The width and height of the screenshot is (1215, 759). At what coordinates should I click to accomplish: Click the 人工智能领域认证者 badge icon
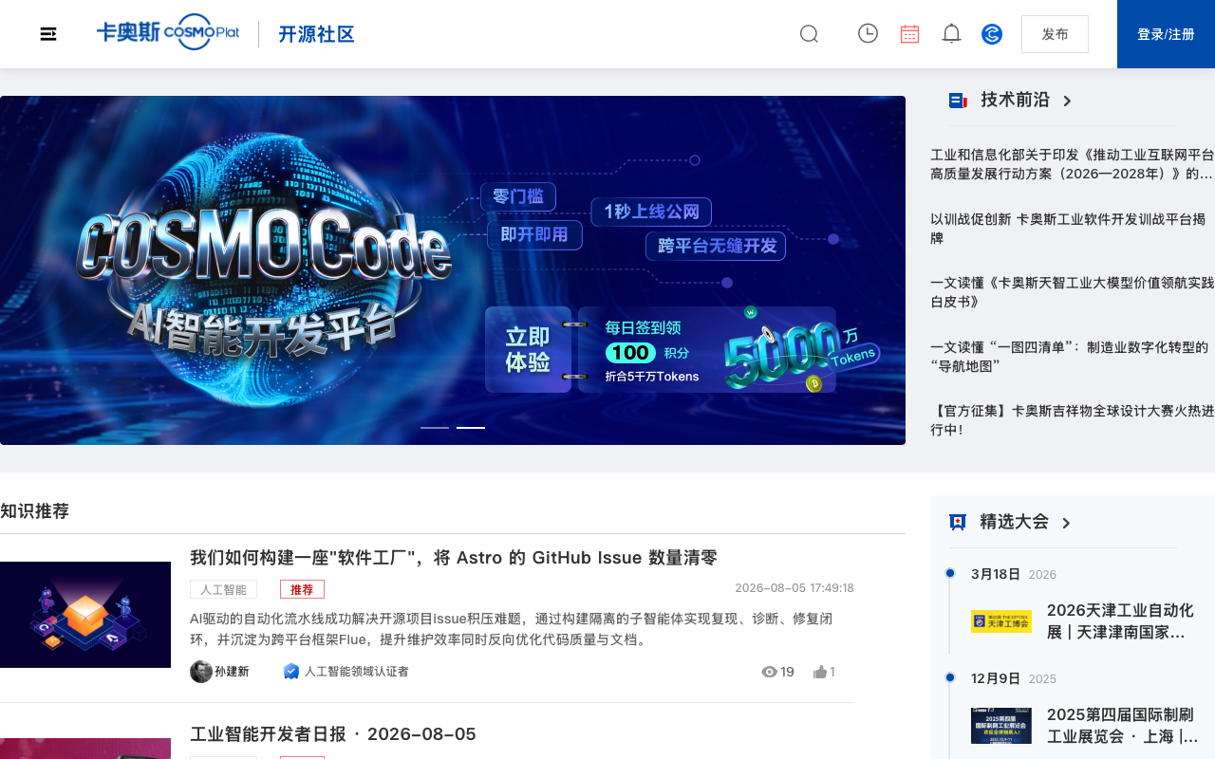(x=291, y=672)
